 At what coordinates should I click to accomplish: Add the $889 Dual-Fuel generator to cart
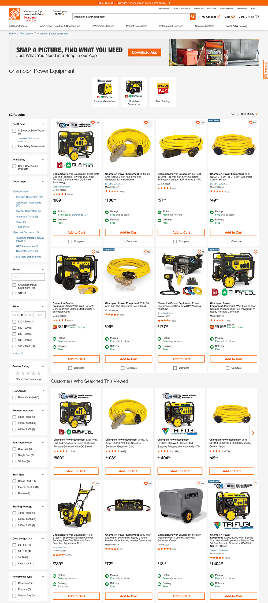[76, 233]
